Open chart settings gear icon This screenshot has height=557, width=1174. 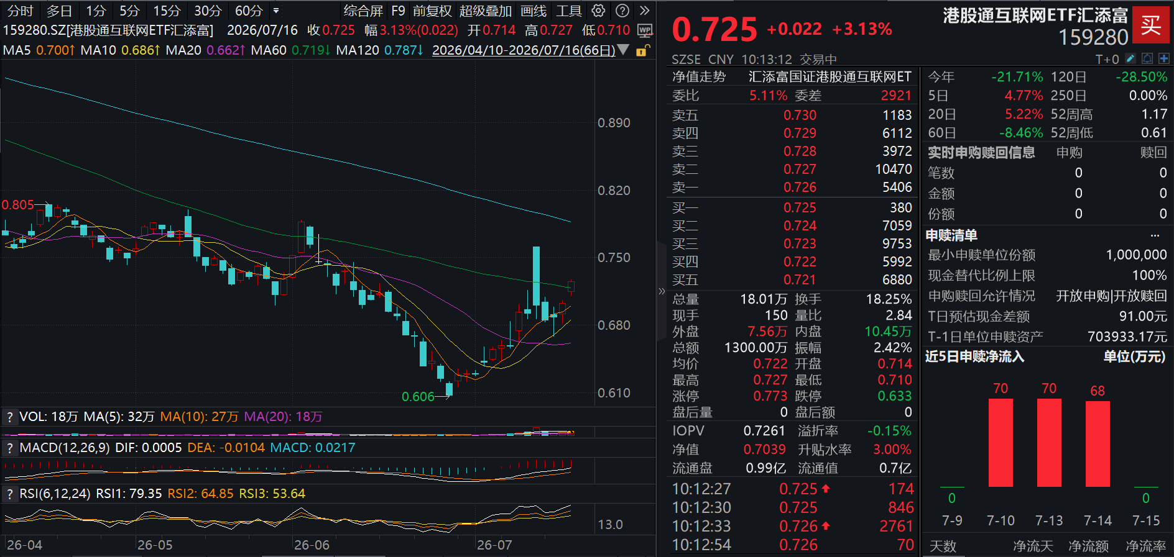click(x=598, y=11)
